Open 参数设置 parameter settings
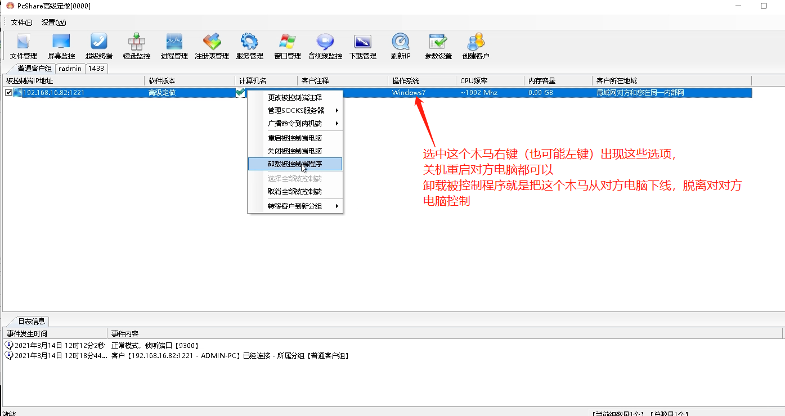 (438, 47)
